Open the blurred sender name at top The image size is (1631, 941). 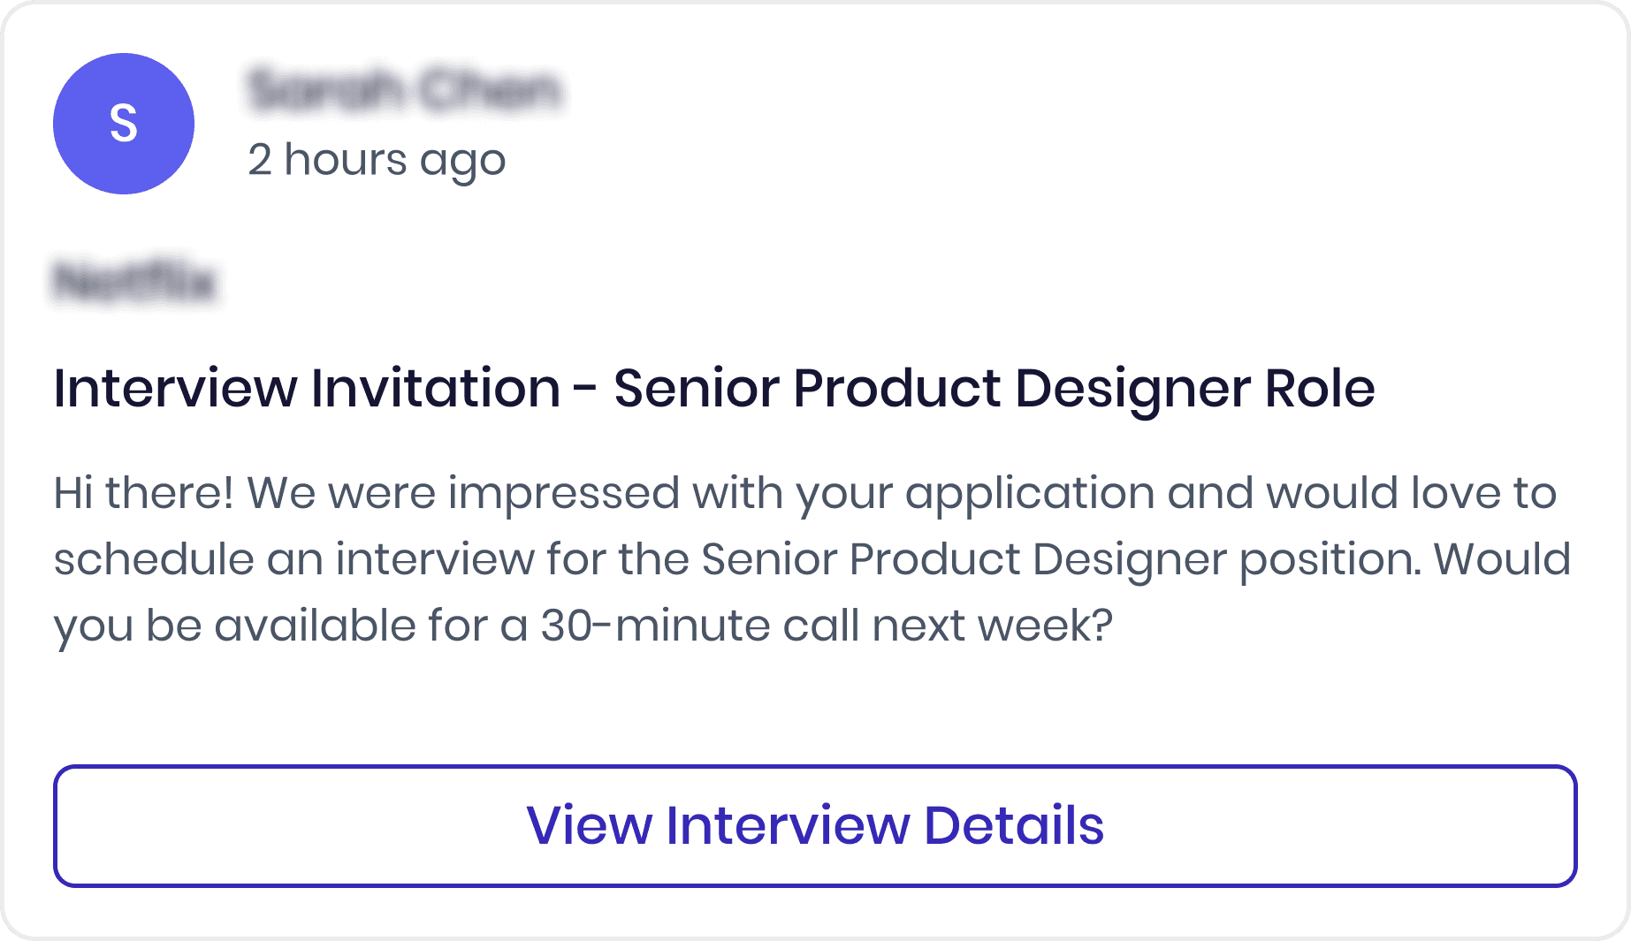pyautogui.click(x=404, y=89)
